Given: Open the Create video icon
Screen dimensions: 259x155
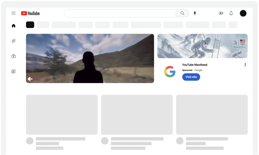Looking at the screenshot, I should [221, 13].
